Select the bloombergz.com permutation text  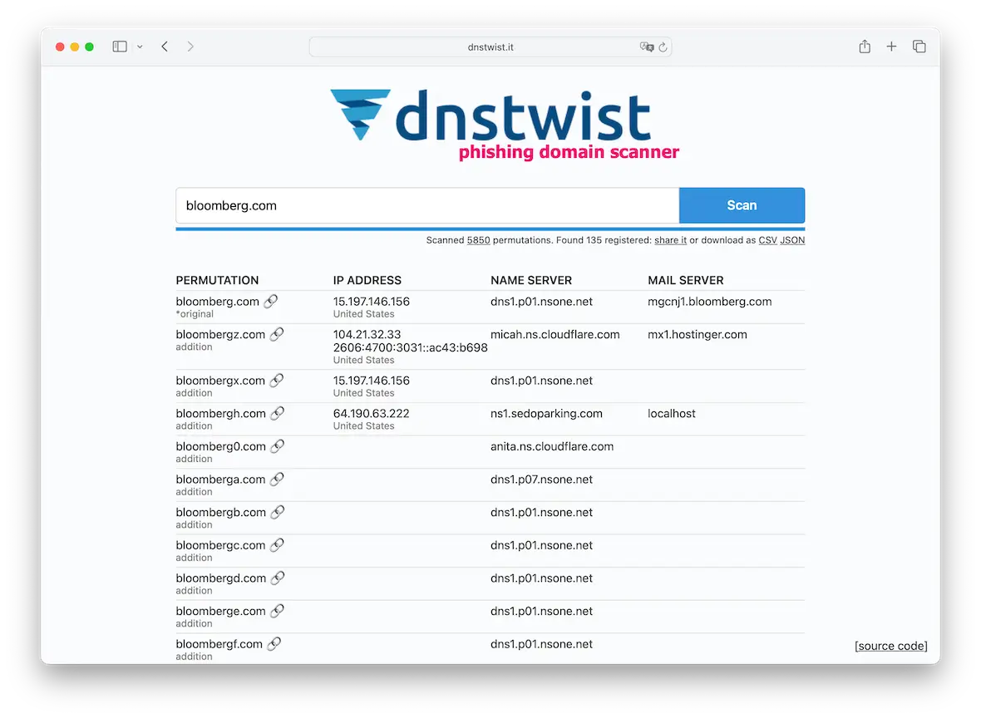(x=220, y=335)
